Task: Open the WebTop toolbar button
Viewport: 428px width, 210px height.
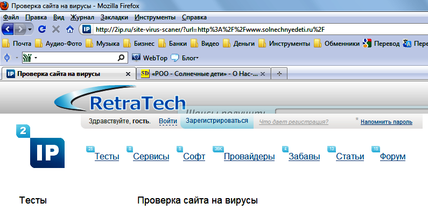Action: [x=150, y=58]
